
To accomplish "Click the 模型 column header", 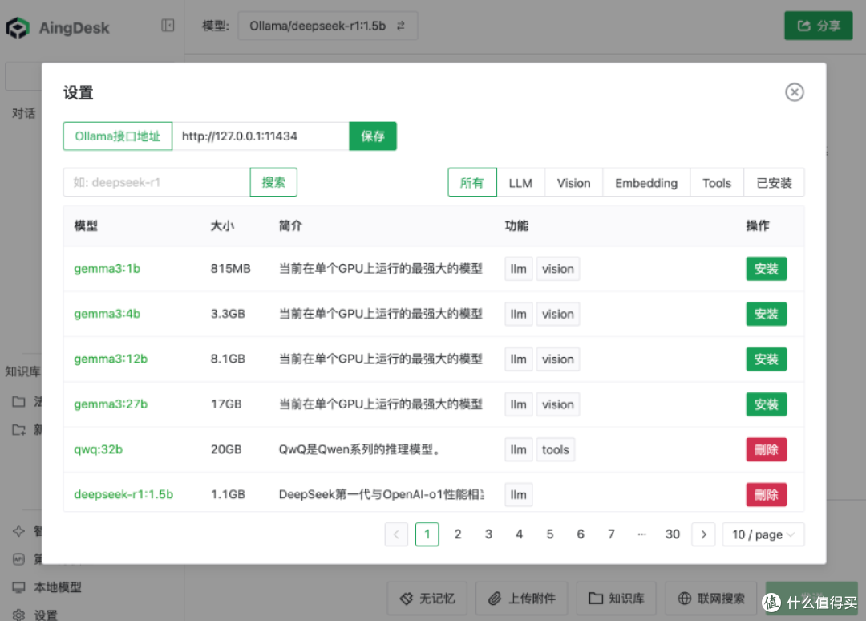I will pos(86,225).
